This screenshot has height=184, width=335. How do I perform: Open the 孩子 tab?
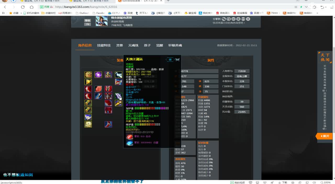[147, 45]
